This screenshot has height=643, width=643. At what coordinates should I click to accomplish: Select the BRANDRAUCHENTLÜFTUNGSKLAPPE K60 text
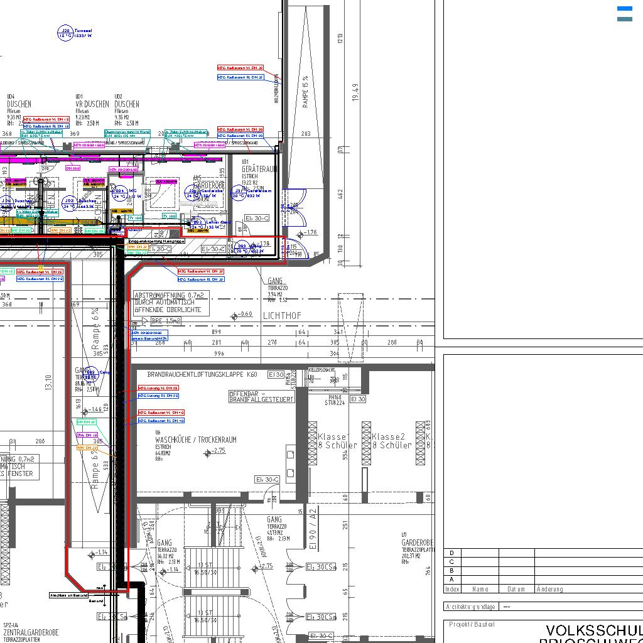[202, 374]
